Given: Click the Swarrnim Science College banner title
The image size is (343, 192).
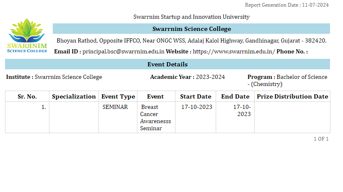Looking at the screenshot, I should 191,29.
